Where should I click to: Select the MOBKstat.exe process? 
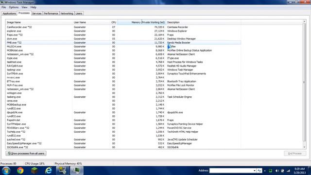123,51
